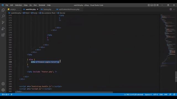Viewport: 177px width, 99px height.
Task: Change language mode PHP in status bar
Action: point(166,95)
